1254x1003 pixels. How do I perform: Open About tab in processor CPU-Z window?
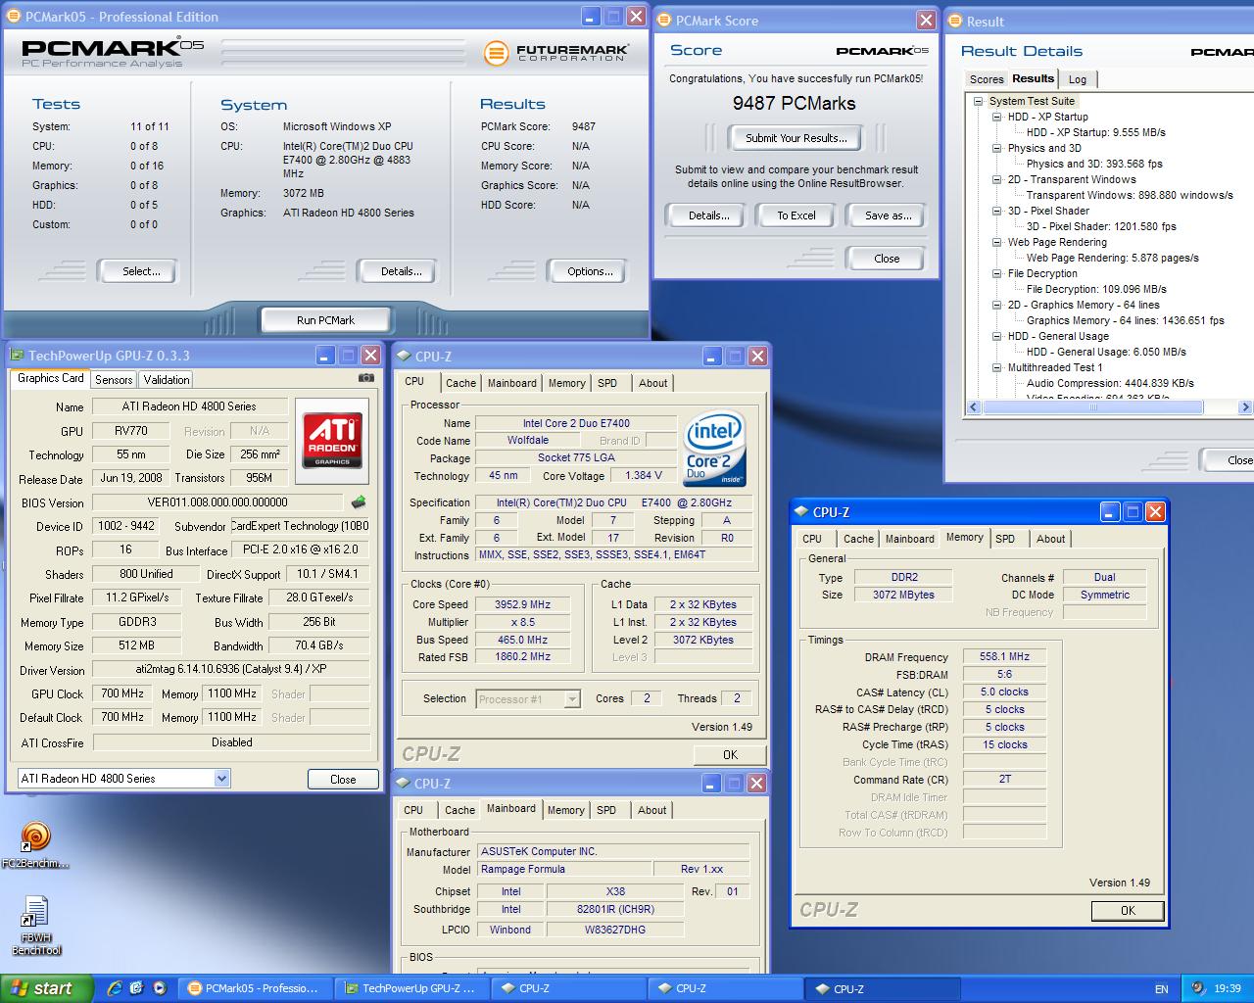[653, 383]
